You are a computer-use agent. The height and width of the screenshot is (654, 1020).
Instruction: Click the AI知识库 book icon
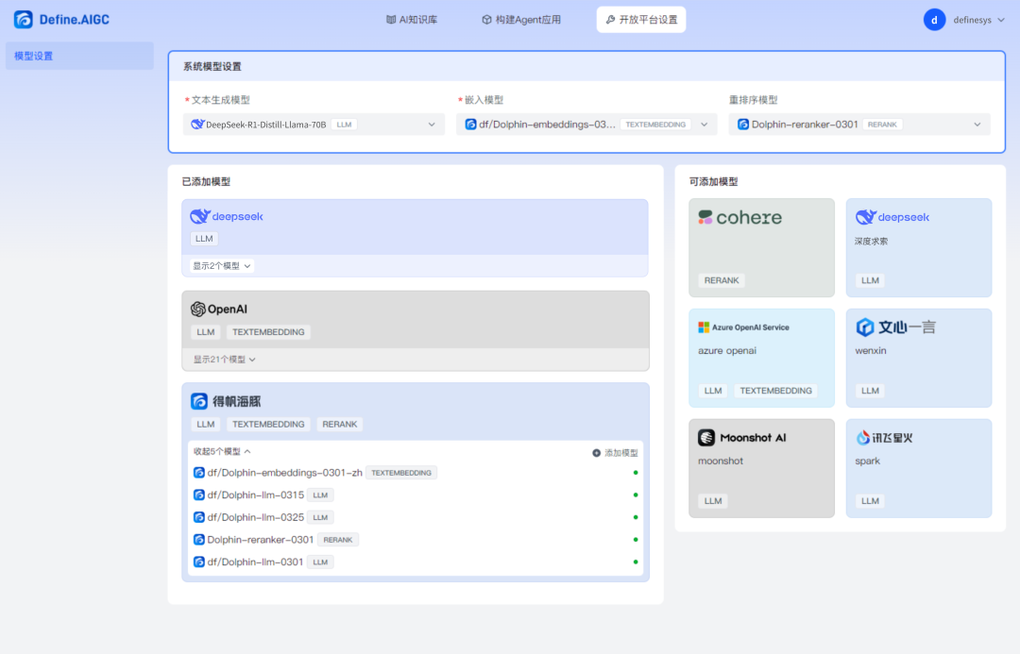pyautogui.click(x=390, y=20)
